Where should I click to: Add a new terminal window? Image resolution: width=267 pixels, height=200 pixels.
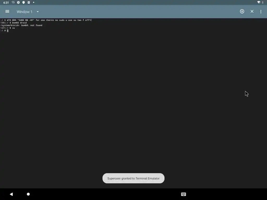[242, 11]
